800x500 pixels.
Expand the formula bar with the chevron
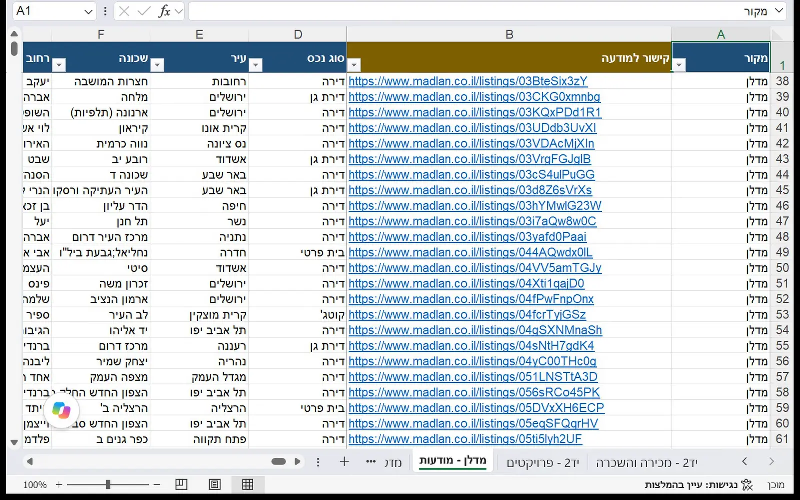(779, 11)
